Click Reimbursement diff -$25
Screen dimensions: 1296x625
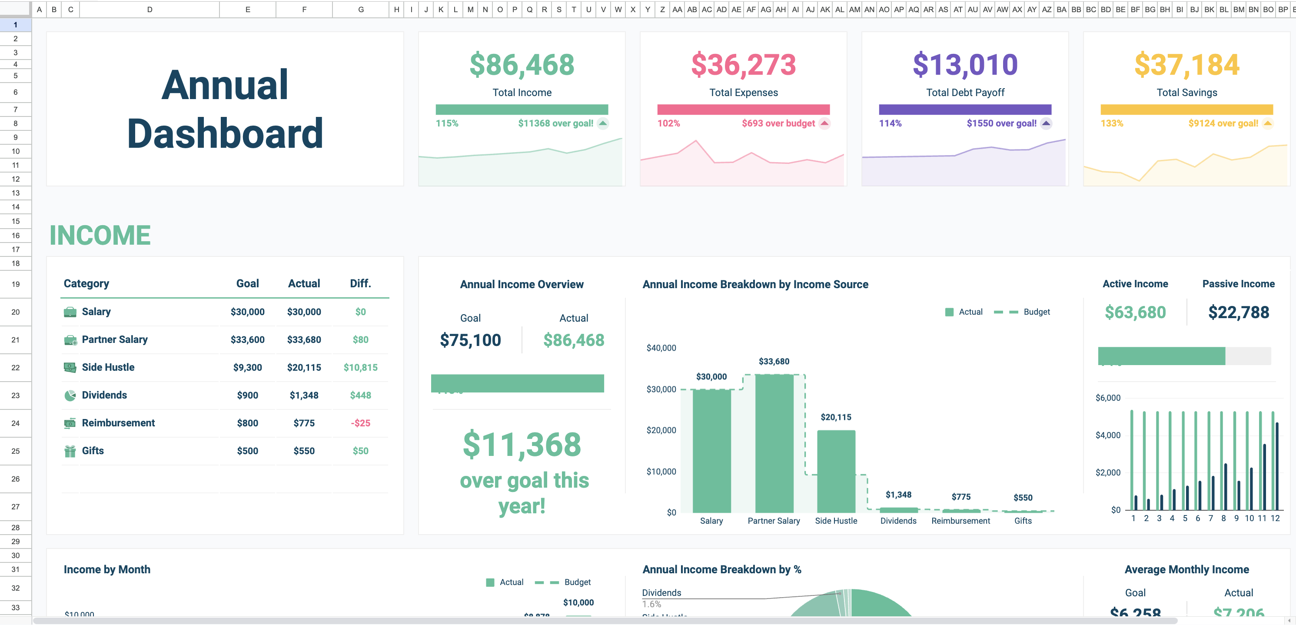[x=360, y=423]
